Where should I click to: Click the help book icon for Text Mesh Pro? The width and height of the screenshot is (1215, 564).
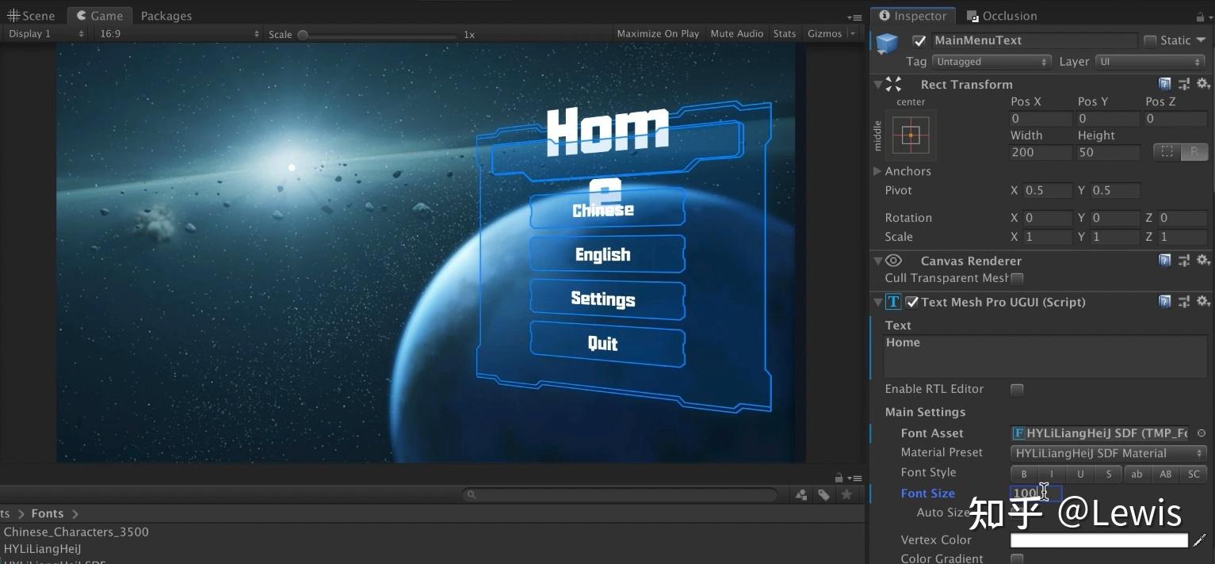[1164, 301]
